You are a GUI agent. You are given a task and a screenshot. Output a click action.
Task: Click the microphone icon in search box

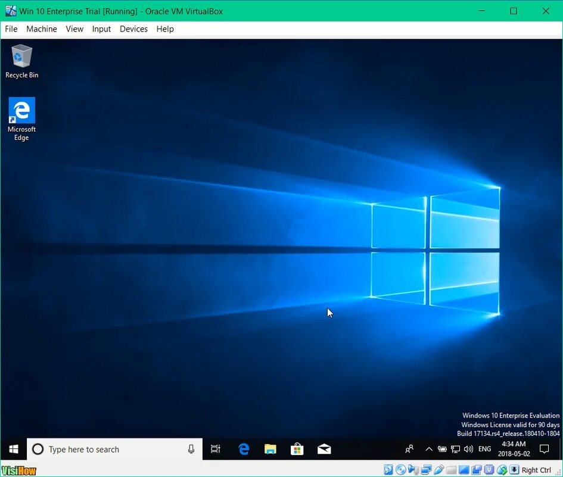coord(191,450)
